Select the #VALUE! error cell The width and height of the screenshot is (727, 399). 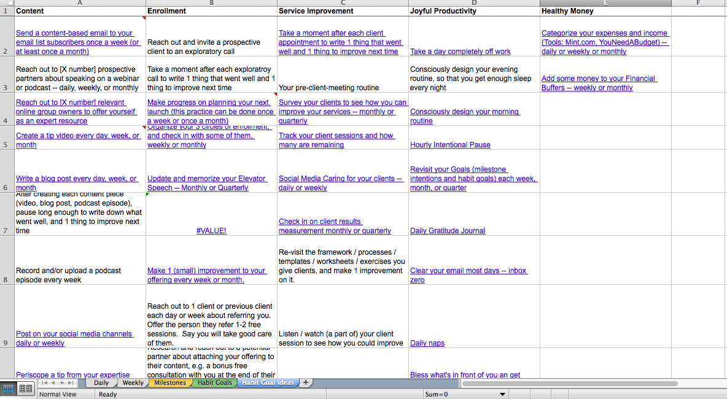click(211, 231)
